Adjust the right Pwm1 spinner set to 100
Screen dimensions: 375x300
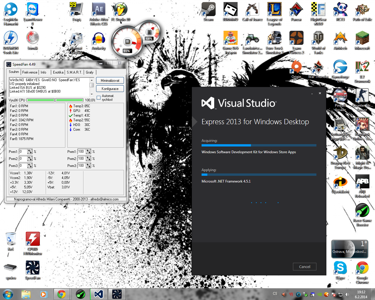(88, 151)
